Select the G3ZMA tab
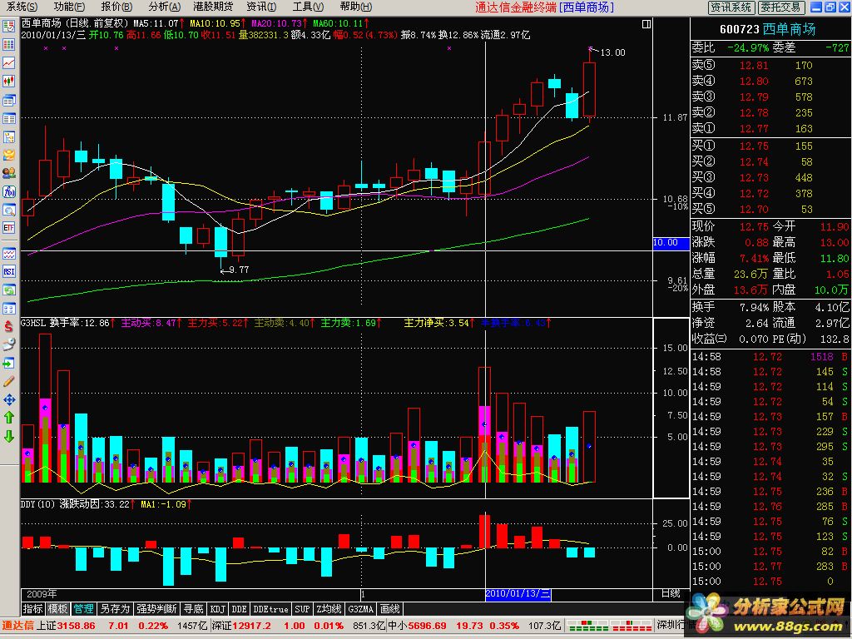The height and width of the screenshot is (639, 852). coord(361,608)
